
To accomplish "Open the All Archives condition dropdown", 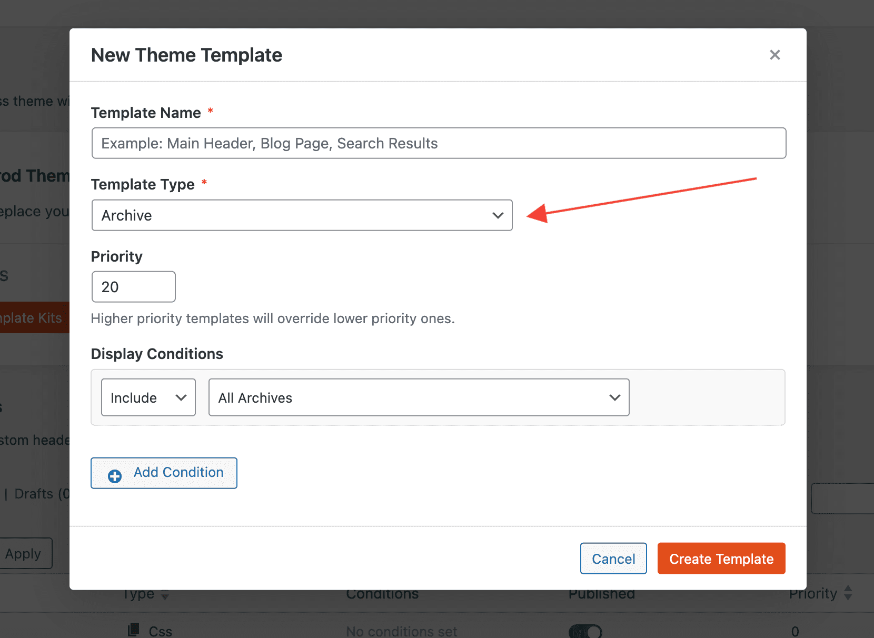I will 419,398.
